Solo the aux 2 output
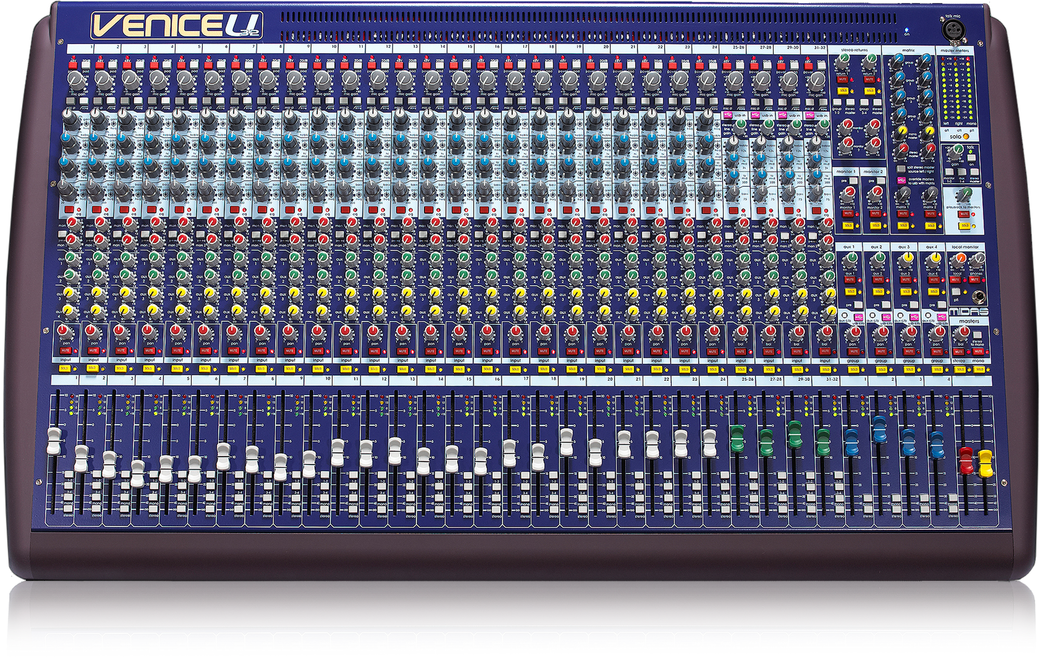The width and height of the screenshot is (1040, 659). 878,291
